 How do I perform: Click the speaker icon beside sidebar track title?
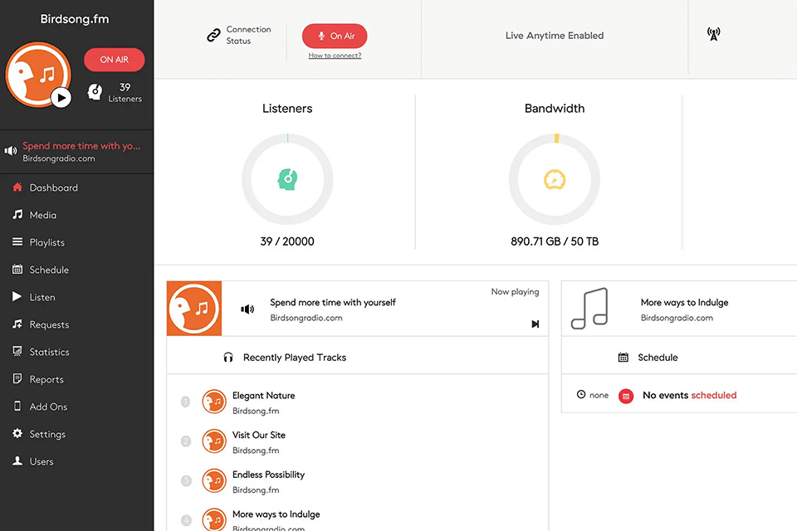pyautogui.click(x=11, y=150)
